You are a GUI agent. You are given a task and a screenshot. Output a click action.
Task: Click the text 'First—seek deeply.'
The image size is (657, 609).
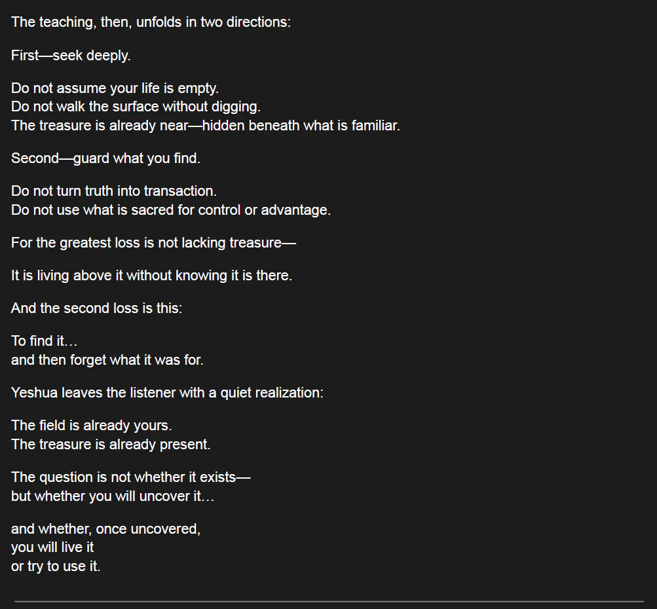(71, 56)
